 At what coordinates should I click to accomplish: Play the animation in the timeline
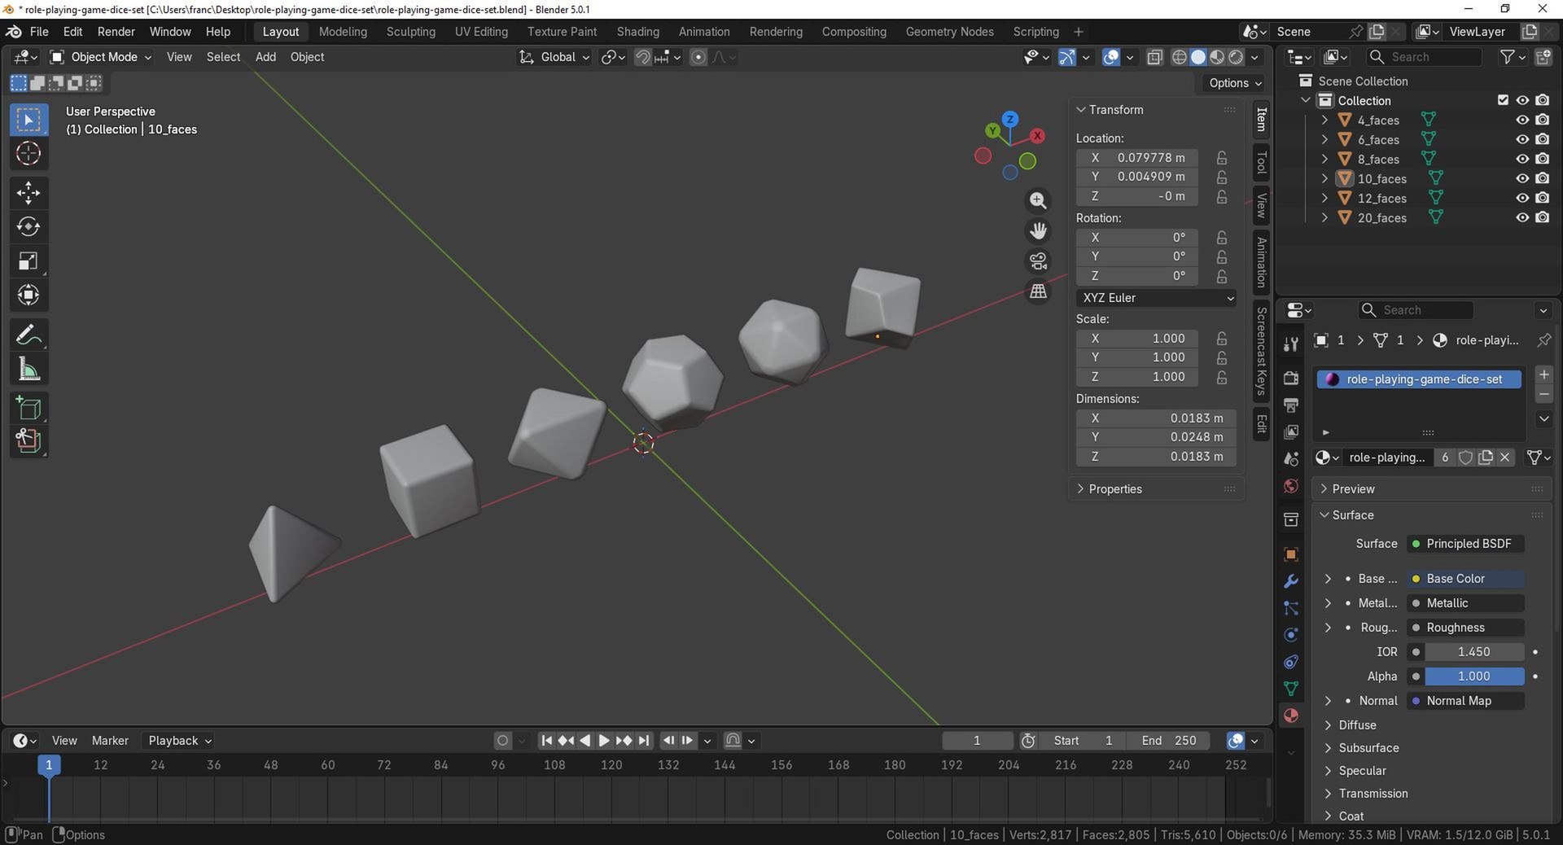(x=604, y=741)
